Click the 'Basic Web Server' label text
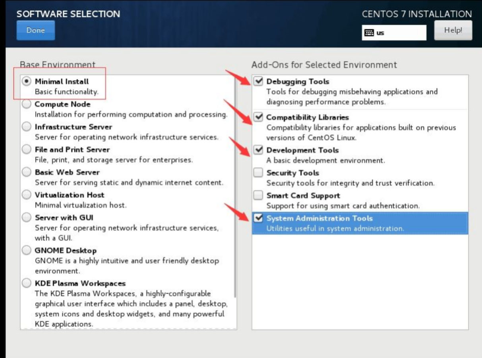This screenshot has width=482, height=358. click(x=67, y=172)
